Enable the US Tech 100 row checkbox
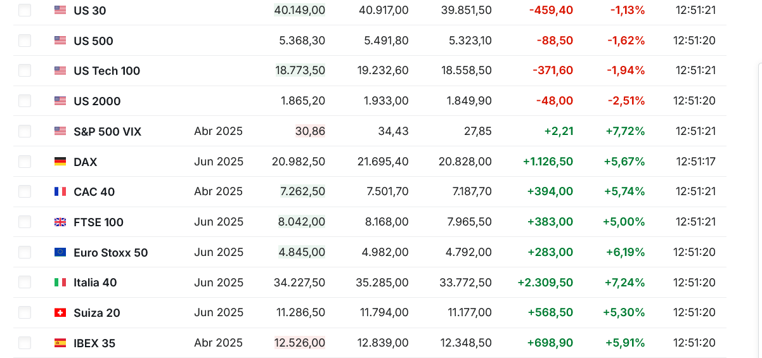Image resolution: width=762 pixels, height=358 pixels. 25,70
